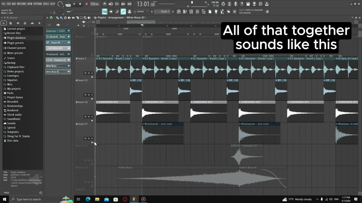Toggle the Pat/Song mode switch
The height and width of the screenshot is (203, 362).
point(68,4)
